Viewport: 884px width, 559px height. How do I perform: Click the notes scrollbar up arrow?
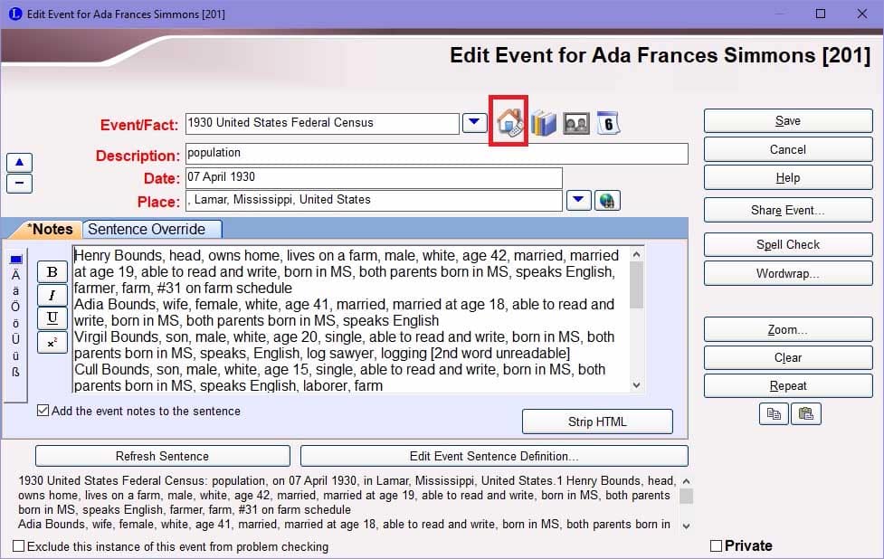pyautogui.click(x=636, y=254)
